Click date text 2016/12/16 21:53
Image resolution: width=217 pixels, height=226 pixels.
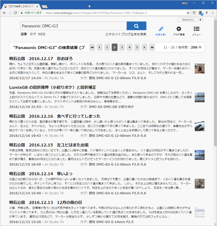(x=25, y=107)
